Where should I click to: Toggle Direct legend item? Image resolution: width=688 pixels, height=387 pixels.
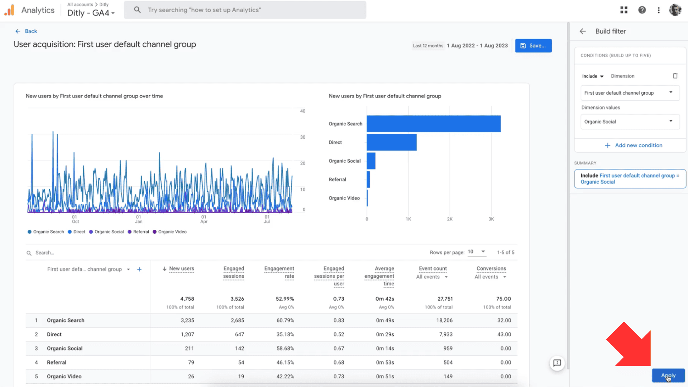(77, 232)
